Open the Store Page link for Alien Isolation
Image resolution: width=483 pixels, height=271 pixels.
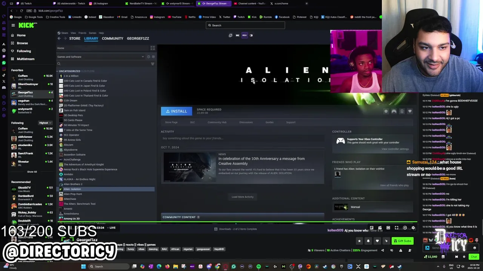pyautogui.click(x=171, y=122)
